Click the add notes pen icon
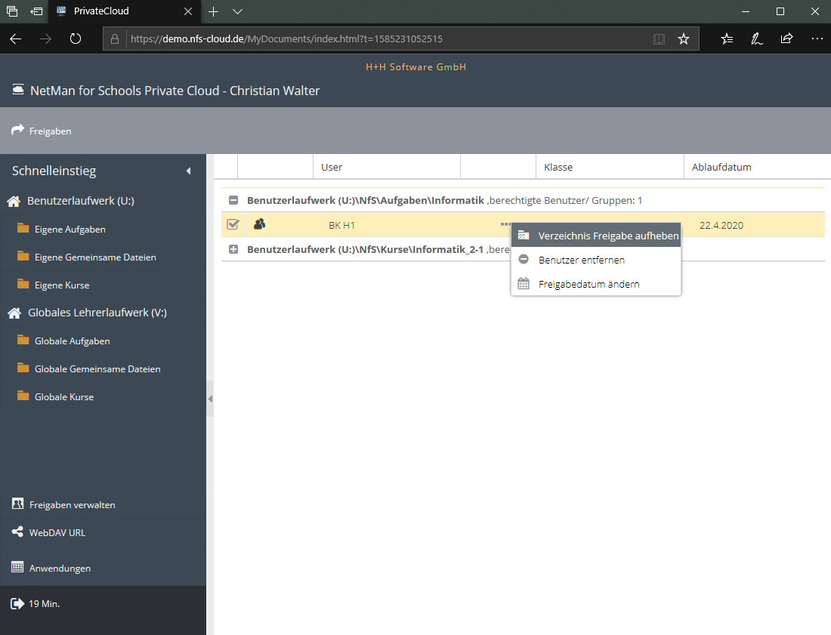The height and width of the screenshot is (635, 831). coord(757,39)
